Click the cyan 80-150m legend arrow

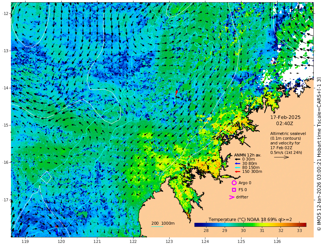point(237,167)
